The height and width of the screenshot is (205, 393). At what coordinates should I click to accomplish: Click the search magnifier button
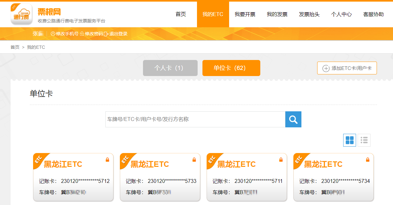293,119
